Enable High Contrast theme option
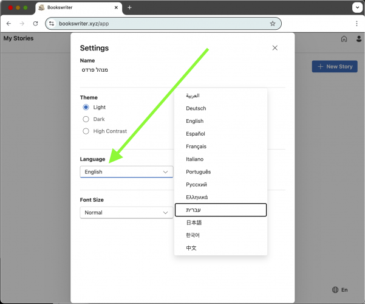Image resolution: width=365 pixels, height=304 pixels. (86, 131)
